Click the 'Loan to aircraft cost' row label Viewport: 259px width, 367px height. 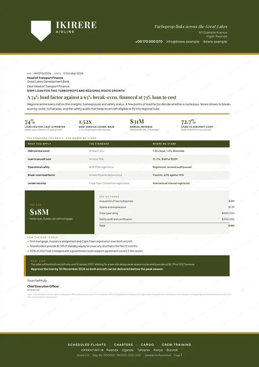[40, 159]
